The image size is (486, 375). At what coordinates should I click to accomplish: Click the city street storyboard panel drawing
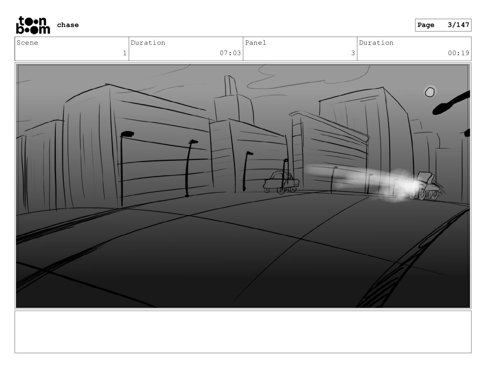pos(243,186)
